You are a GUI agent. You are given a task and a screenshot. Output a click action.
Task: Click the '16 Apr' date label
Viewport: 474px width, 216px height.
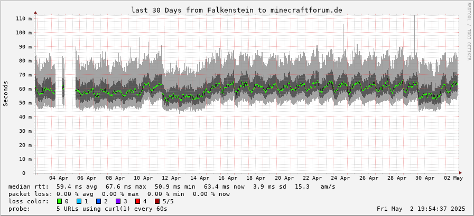pyautogui.click(x=228, y=178)
